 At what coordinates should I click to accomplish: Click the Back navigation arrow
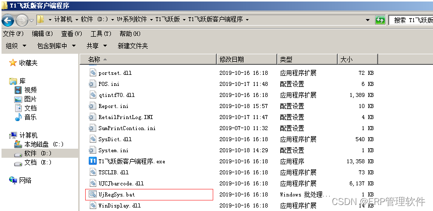click(8, 20)
